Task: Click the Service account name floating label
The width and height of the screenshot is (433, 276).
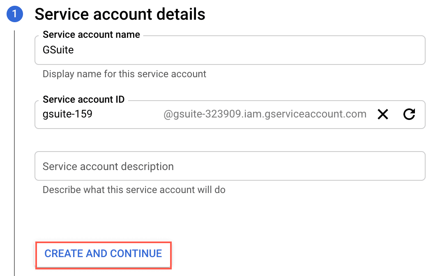Action: click(x=91, y=34)
